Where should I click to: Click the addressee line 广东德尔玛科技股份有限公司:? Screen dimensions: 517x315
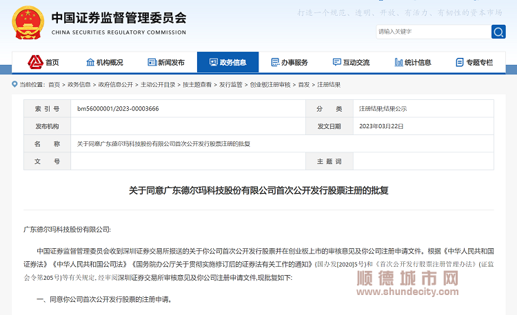tap(68, 230)
